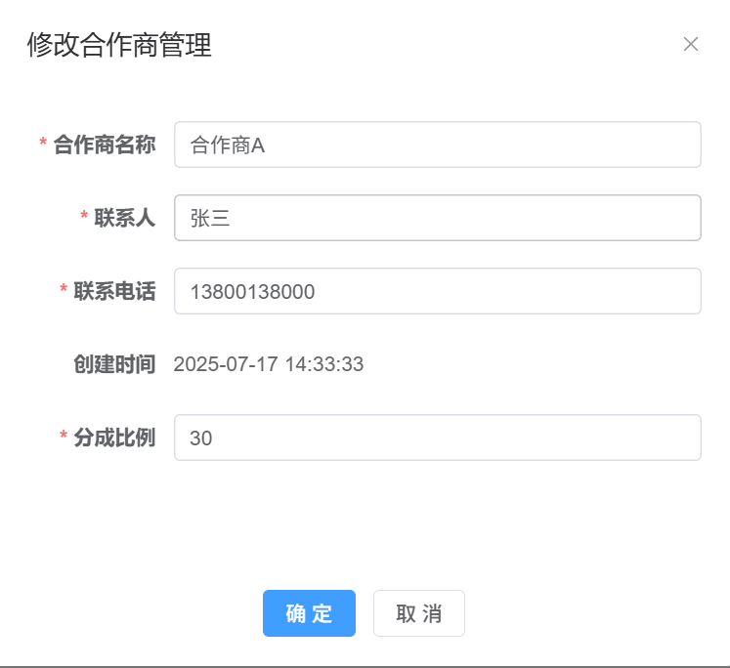Click the red asterisk before 联系电话

point(64,291)
